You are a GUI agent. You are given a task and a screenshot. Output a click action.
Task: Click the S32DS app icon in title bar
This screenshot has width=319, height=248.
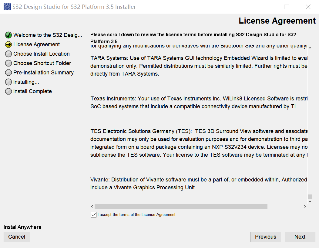(x=7, y=7)
